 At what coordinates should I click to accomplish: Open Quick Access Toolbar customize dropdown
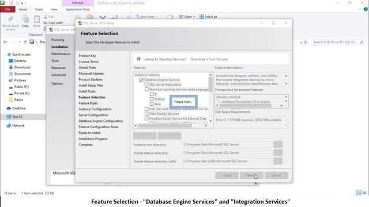tap(22, 3)
